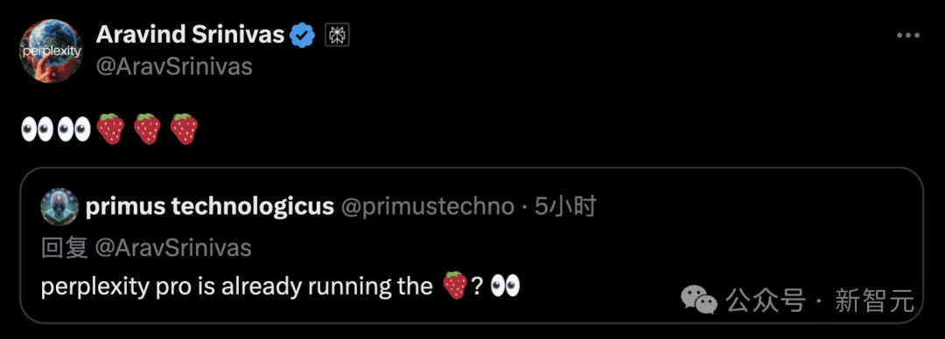Click the first strawberry emoji in tweet
The height and width of the screenshot is (339, 945).
click(x=110, y=128)
